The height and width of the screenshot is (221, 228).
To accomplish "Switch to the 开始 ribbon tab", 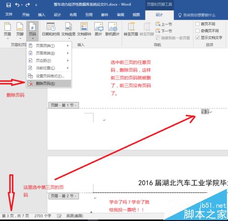I will [26, 15].
